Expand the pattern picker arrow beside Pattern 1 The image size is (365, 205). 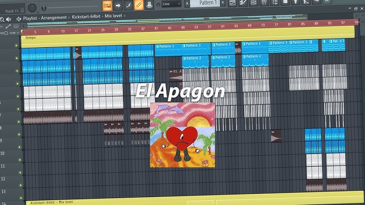(187, 4)
